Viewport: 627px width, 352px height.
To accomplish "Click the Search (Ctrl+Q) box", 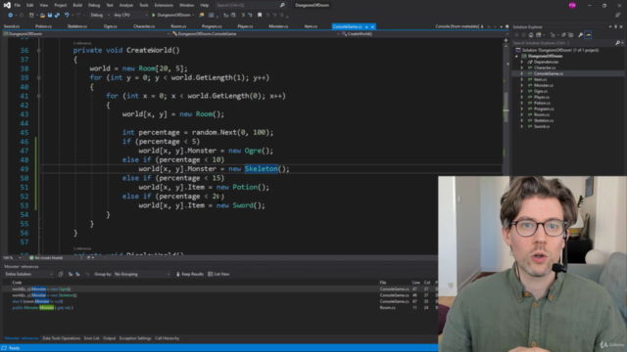I will [251, 5].
